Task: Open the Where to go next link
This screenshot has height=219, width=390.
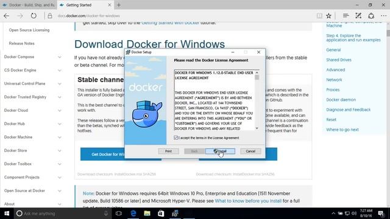Action: [342, 130]
